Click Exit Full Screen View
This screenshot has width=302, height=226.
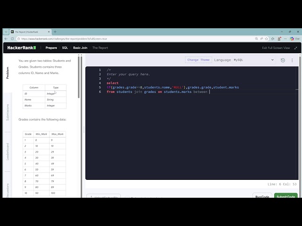pyautogui.click(x=276, y=48)
